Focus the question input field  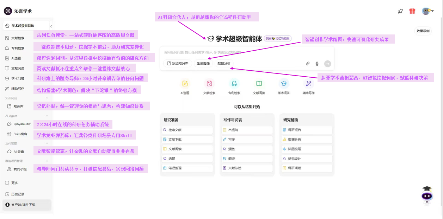247,52
